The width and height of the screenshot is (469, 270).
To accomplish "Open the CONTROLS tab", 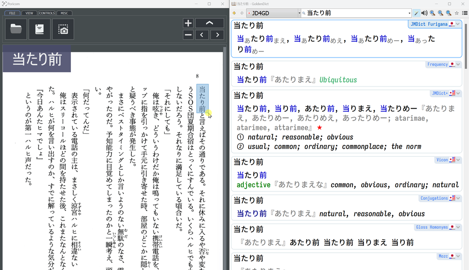I will click(x=47, y=13).
